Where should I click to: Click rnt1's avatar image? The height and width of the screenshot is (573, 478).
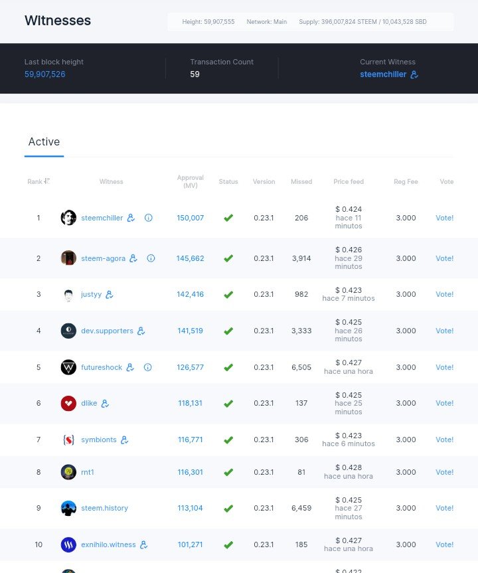click(x=68, y=472)
